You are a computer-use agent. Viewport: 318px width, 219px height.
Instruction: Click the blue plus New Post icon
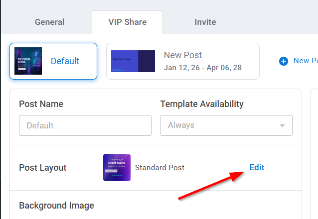click(284, 61)
